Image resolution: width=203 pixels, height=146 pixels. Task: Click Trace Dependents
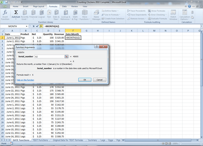(x=137, y=15)
